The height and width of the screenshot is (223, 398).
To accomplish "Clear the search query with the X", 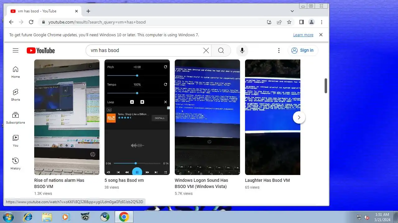I will point(206,50).
